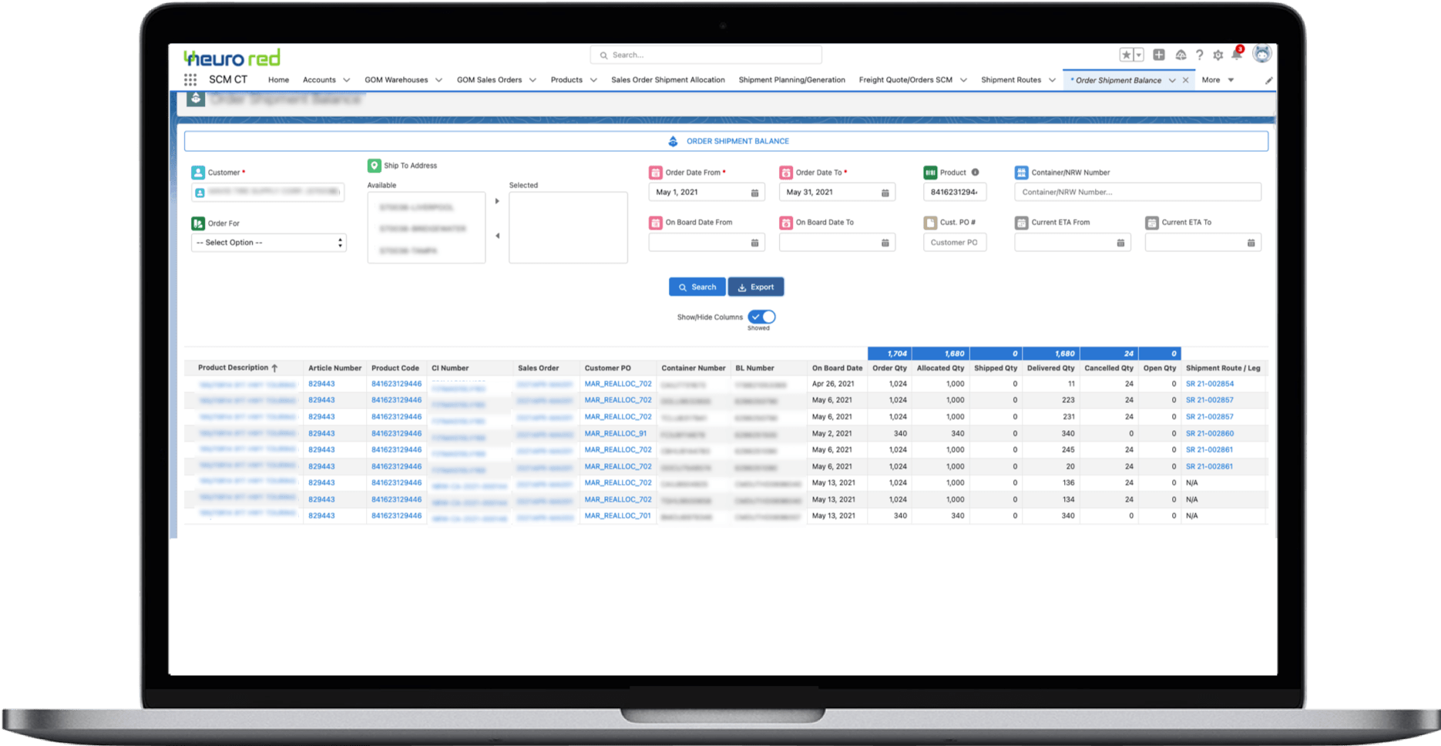The image size is (1441, 746).
Task: Click the edit navigation pencil icon
Action: pyautogui.click(x=1268, y=80)
